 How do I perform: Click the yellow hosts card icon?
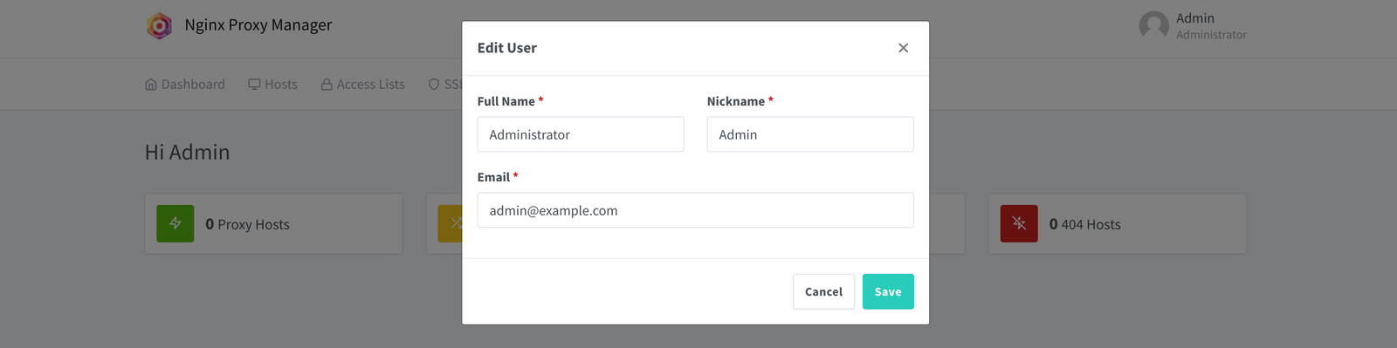[x=450, y=223]
